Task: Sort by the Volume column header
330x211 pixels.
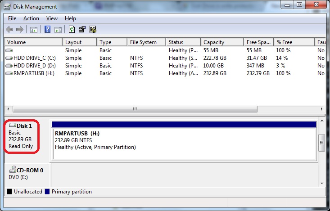Action: (33, 42)
